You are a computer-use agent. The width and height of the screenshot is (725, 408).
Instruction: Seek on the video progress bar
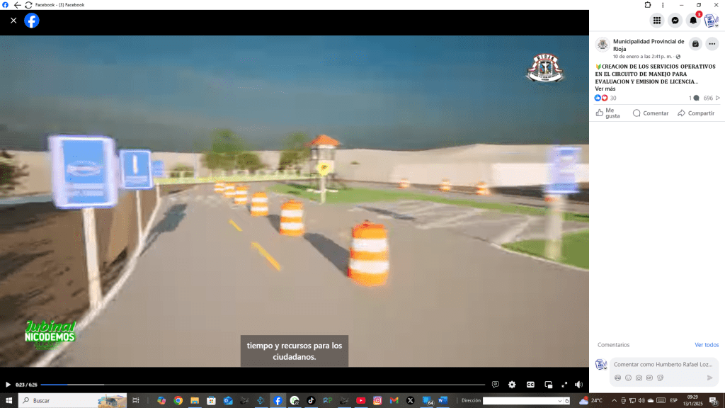pos(262,385)
